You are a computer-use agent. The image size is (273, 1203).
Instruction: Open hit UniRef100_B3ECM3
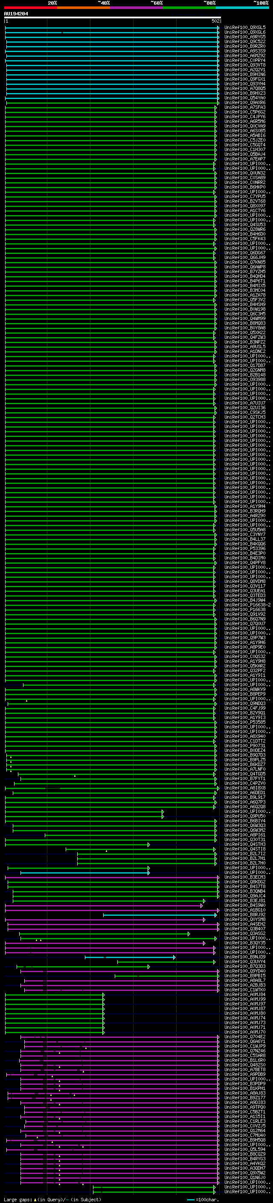[x=245, y=877]
